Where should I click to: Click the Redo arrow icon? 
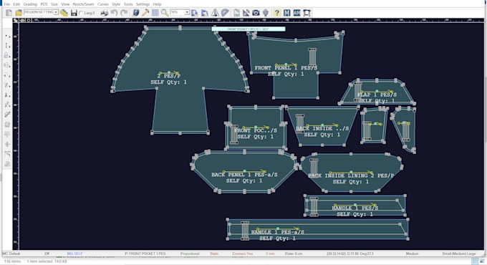(x=124, y=13)
